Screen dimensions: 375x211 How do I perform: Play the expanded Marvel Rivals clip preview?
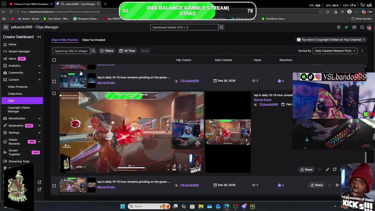coord(132,132)
